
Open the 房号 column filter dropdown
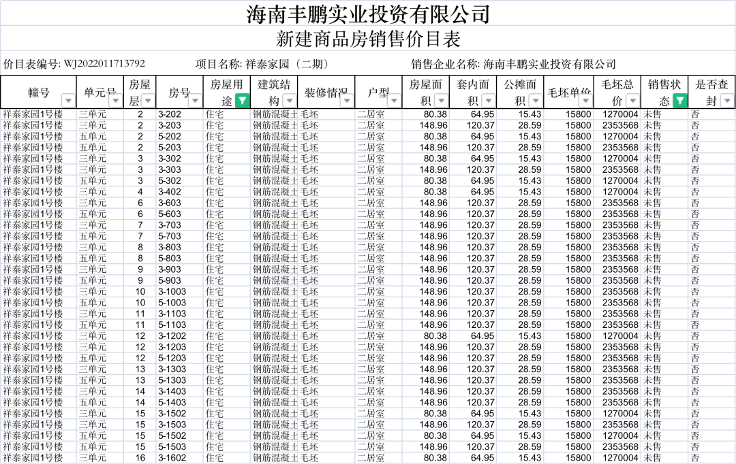coord(195,101)
